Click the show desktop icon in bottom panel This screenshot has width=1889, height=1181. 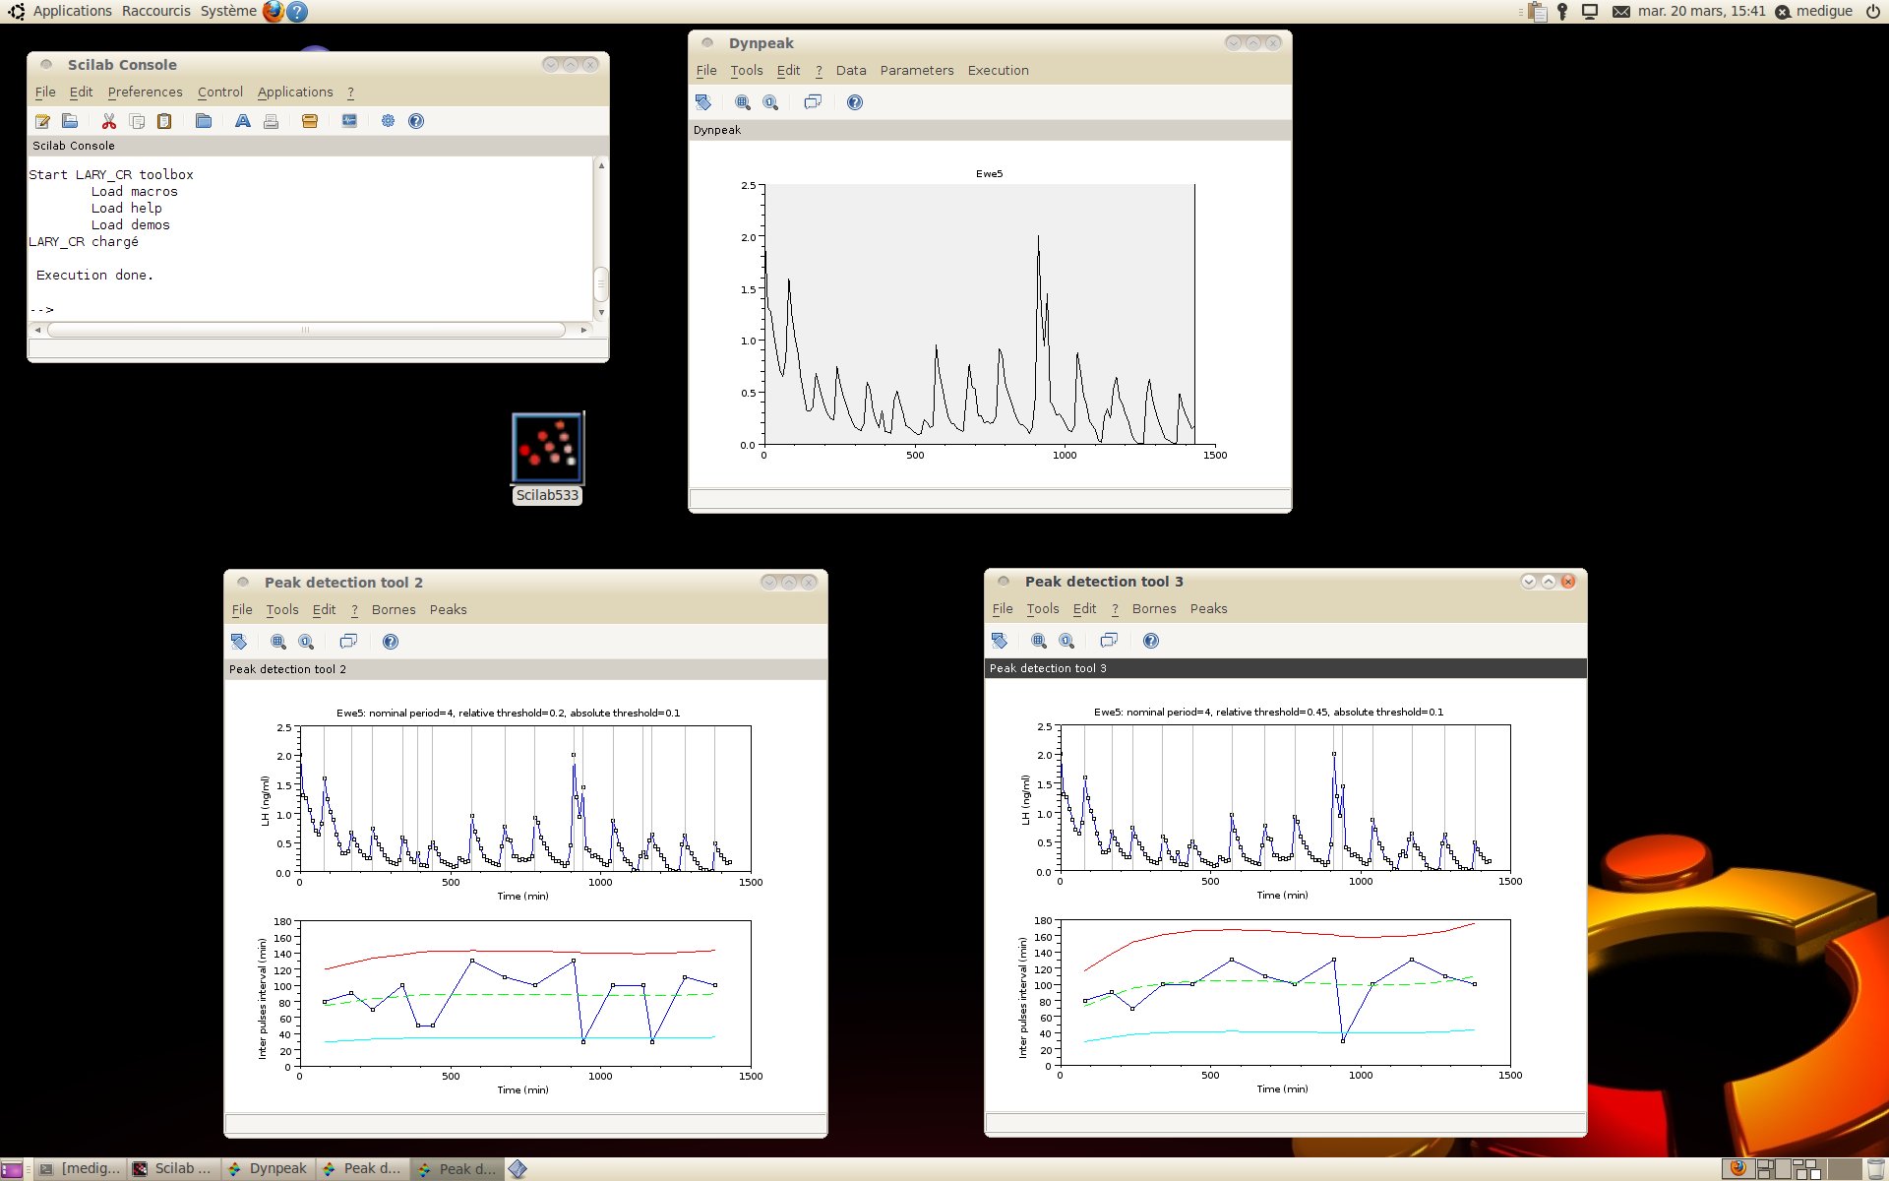[12, 1169]
